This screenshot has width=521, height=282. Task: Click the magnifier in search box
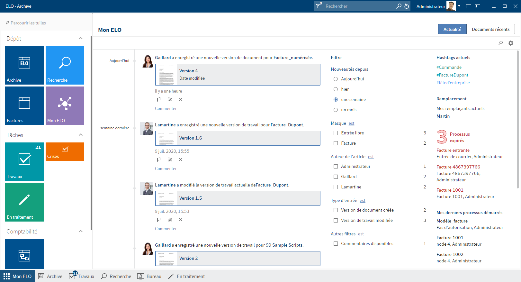point(399,6)
